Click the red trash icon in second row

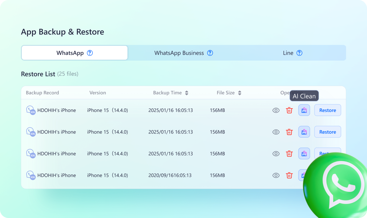coord(289,132)
